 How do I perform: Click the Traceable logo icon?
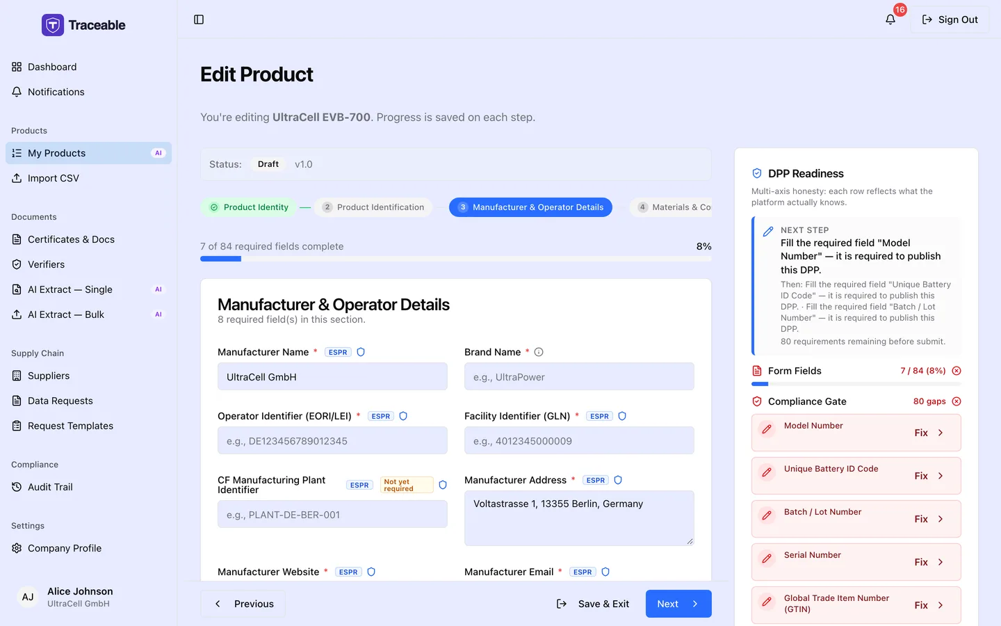point(53,25)
